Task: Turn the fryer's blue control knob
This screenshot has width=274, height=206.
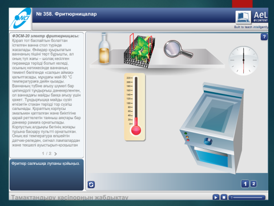Action: point(208,141)
